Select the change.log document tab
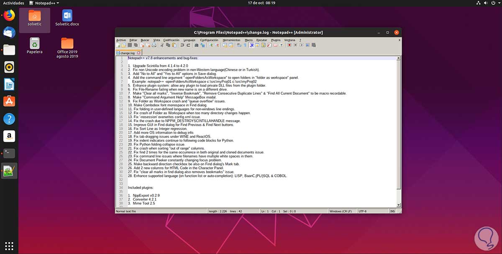Image resolution: width=502 pixels, height=254 pixels. point(128,53)
